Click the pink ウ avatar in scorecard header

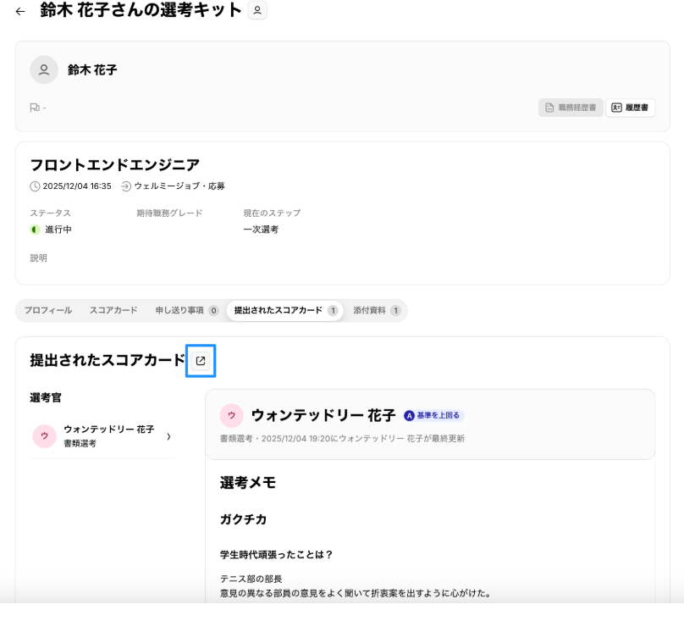click(231, 416)
